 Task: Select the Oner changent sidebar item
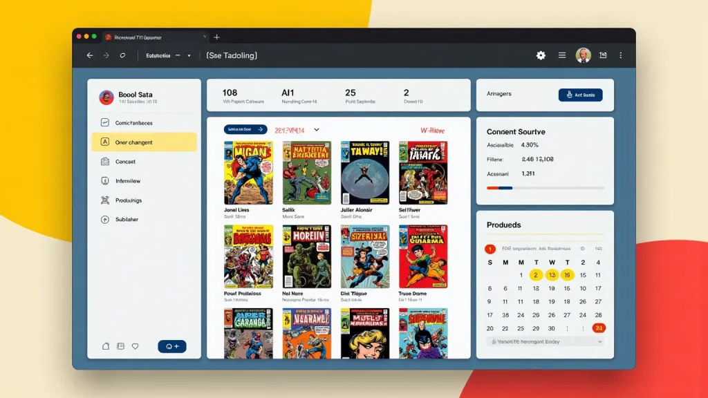point(144,142)
